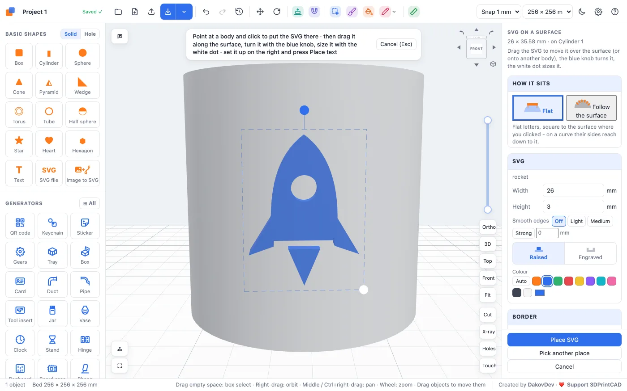The height and width of the screenshot is (391, 627).
Task: Click the SVG Height field
Action: coord(573,206)
